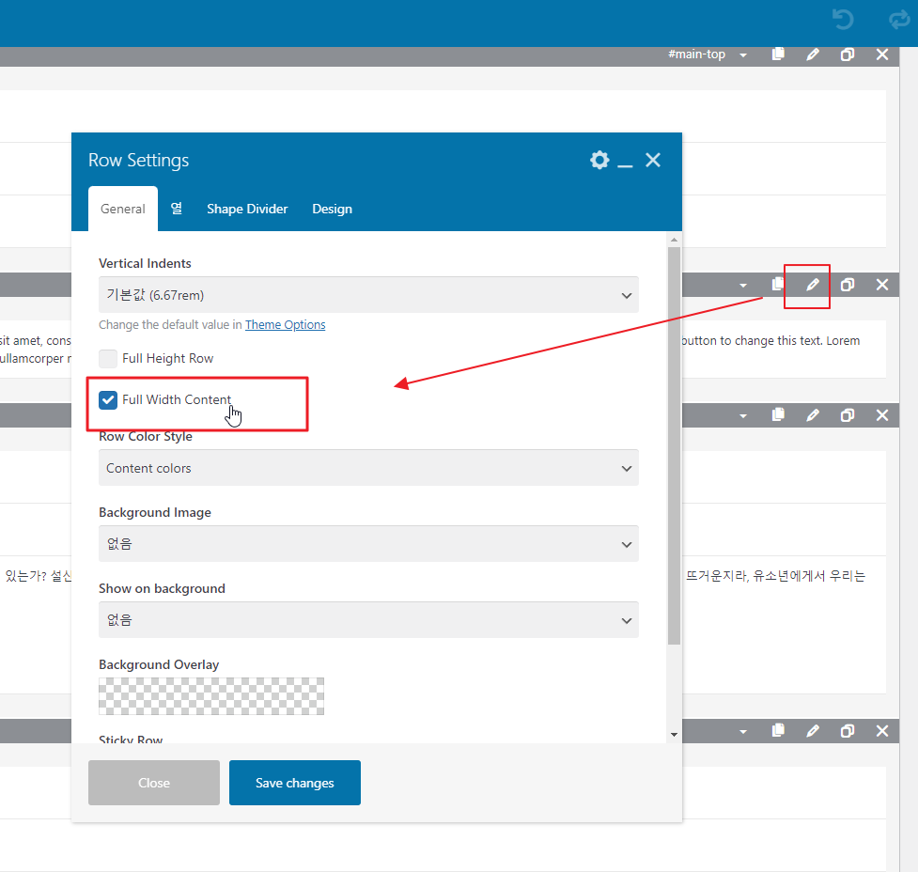Follow the Theme Options link
The width and height of the screenshot is (918, 872).
click(x=285, y=324)
